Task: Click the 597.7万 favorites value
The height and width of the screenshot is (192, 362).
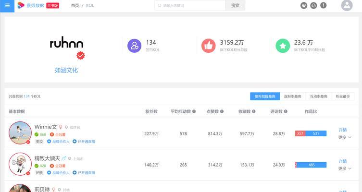Action: pyautogui.click(x=247, y=133)
